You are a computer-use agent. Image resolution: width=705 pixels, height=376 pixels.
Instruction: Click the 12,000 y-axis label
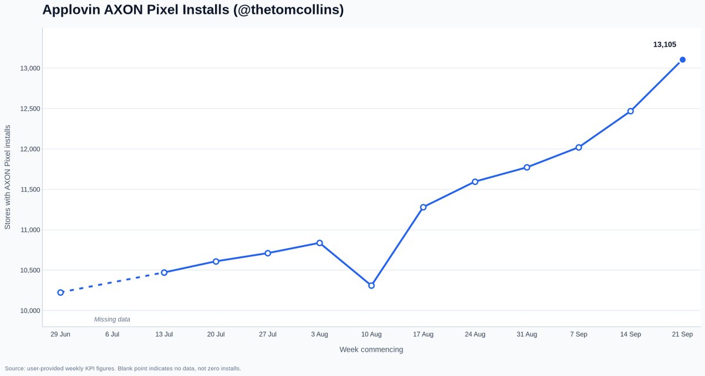[29, 149]
